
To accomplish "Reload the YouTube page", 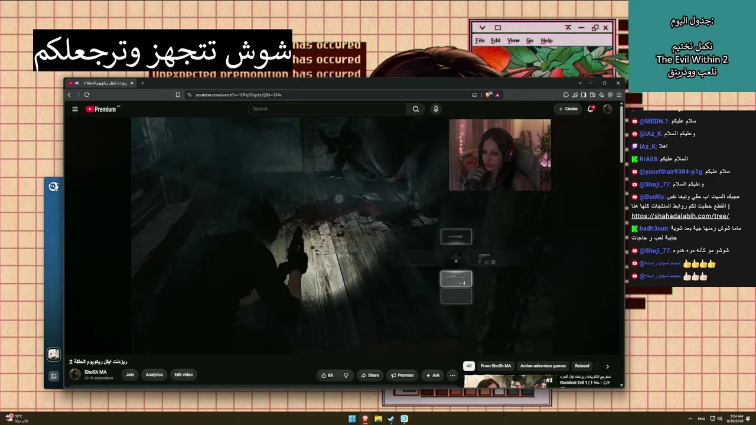I will pyautogui.click(x=87, y=94).
